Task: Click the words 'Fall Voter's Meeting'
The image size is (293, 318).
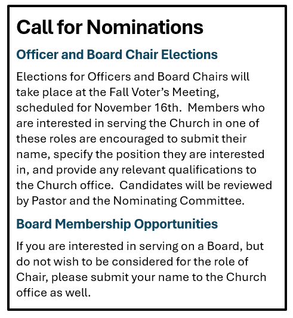Action: click(x=164, y=92)
